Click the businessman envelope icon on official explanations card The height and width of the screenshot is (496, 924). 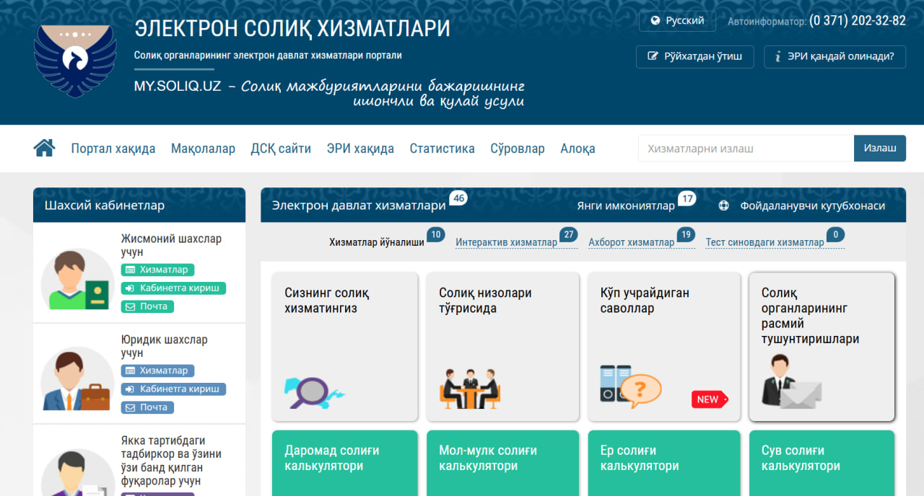point(791,390)
